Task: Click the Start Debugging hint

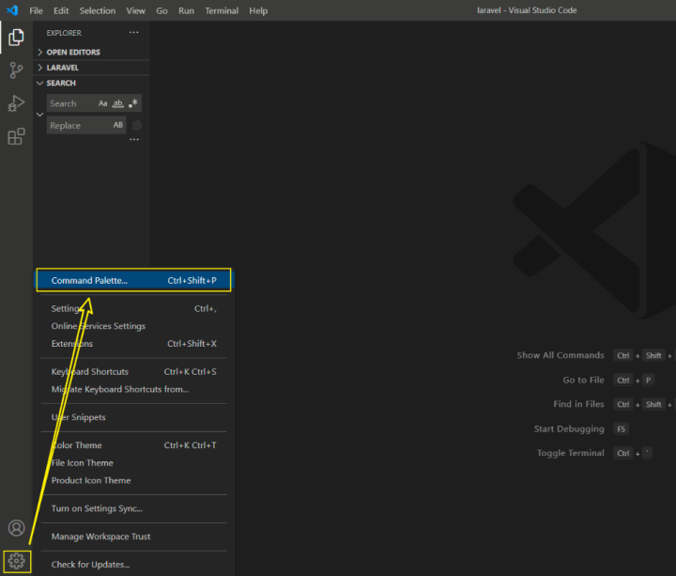Action: click(569, 428)
